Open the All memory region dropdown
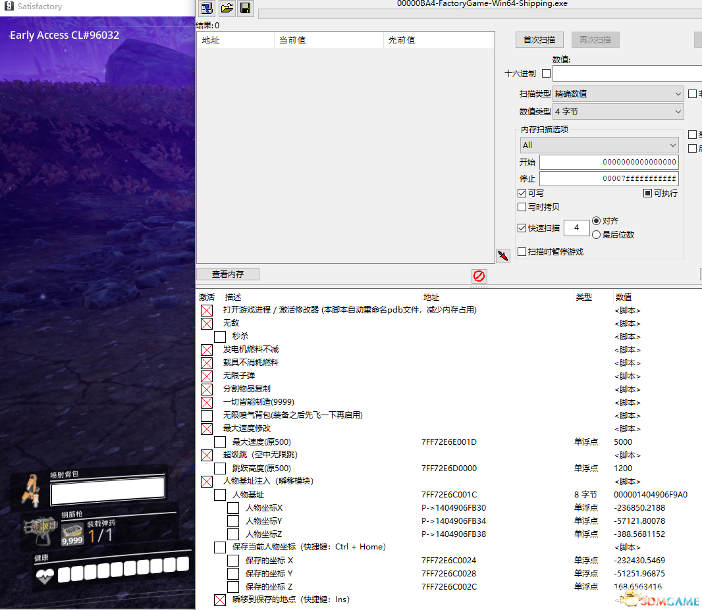 point(599,145)
